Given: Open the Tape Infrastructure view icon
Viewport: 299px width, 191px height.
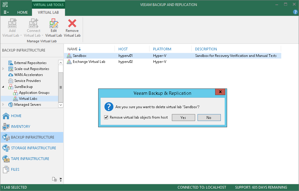Looking at the screenshot, I should 6,159.
